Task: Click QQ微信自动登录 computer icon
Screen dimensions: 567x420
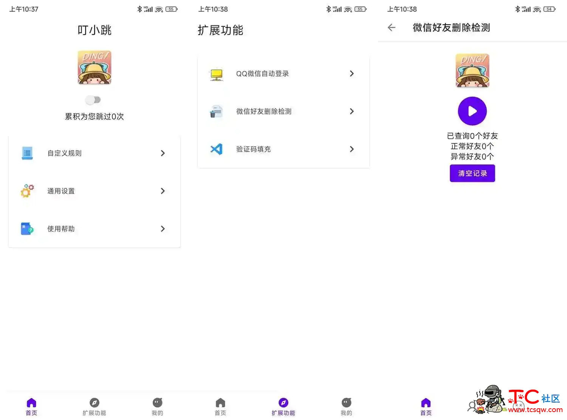Action: point(217,74)
